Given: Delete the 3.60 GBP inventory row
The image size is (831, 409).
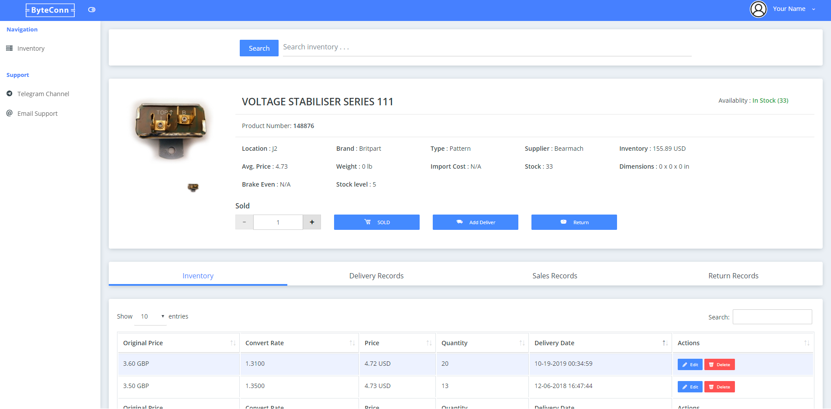Looking at the screenshot, I should point(719,364).
